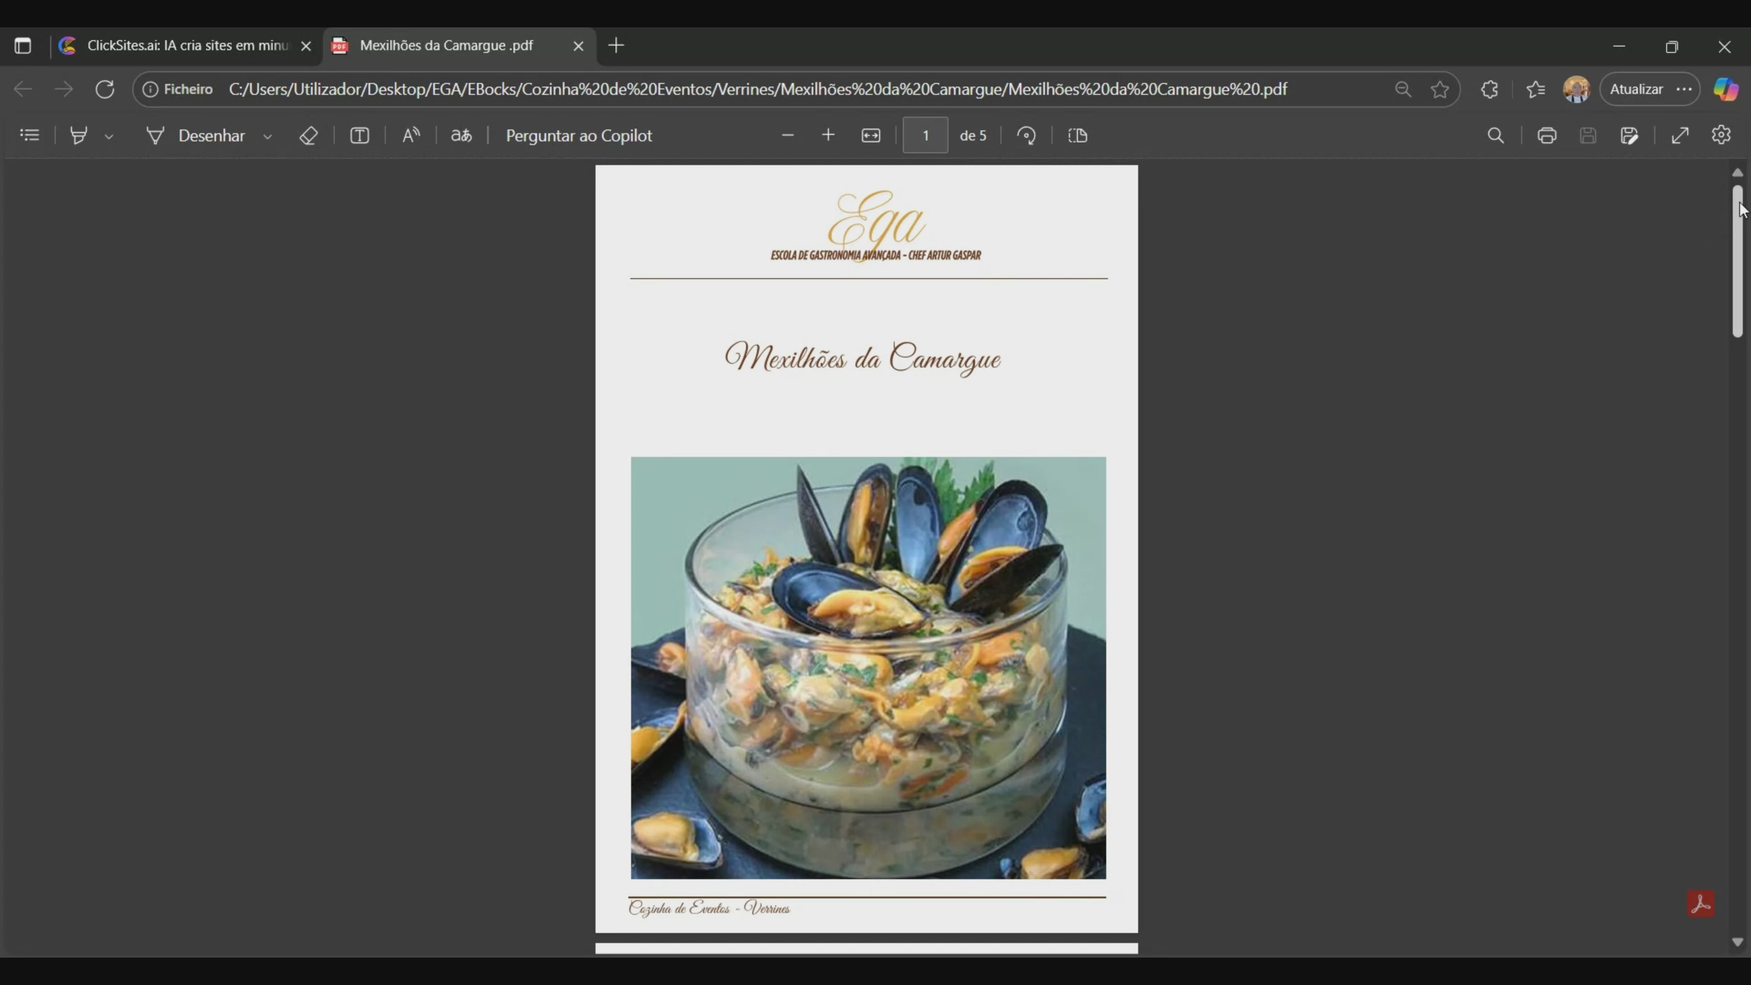1751x985 pixels.
Task: Print the PDF document
Action: click(1547, 135)
